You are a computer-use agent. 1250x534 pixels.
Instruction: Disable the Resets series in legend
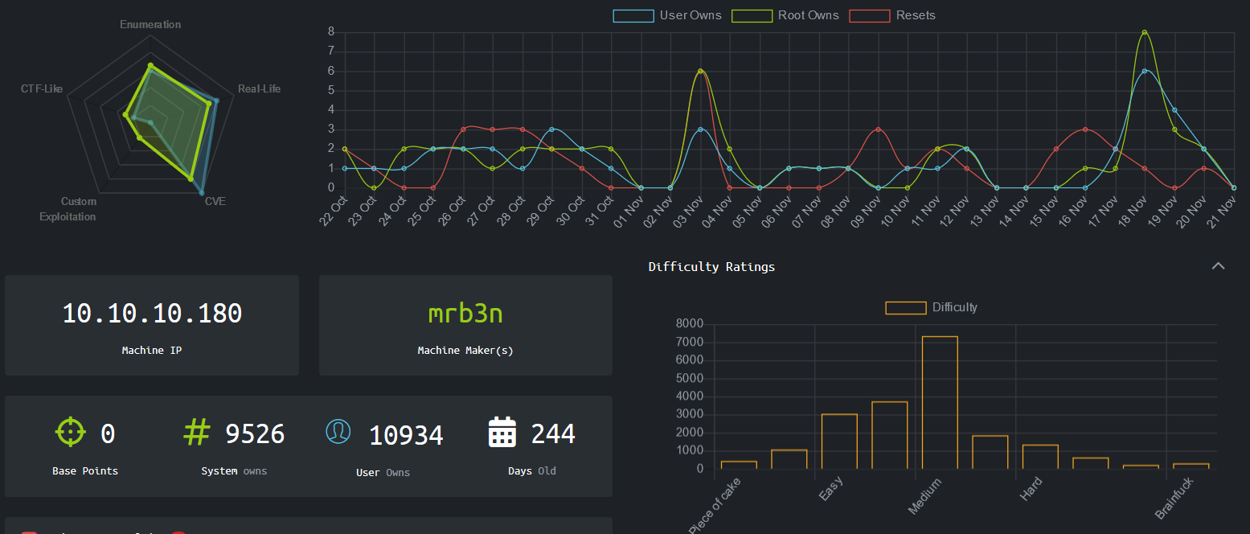click(870, 15)
